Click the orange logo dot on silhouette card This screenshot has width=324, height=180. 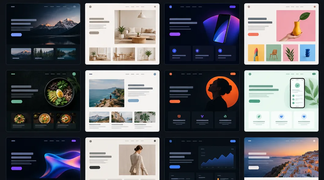(x=171, y=74)
